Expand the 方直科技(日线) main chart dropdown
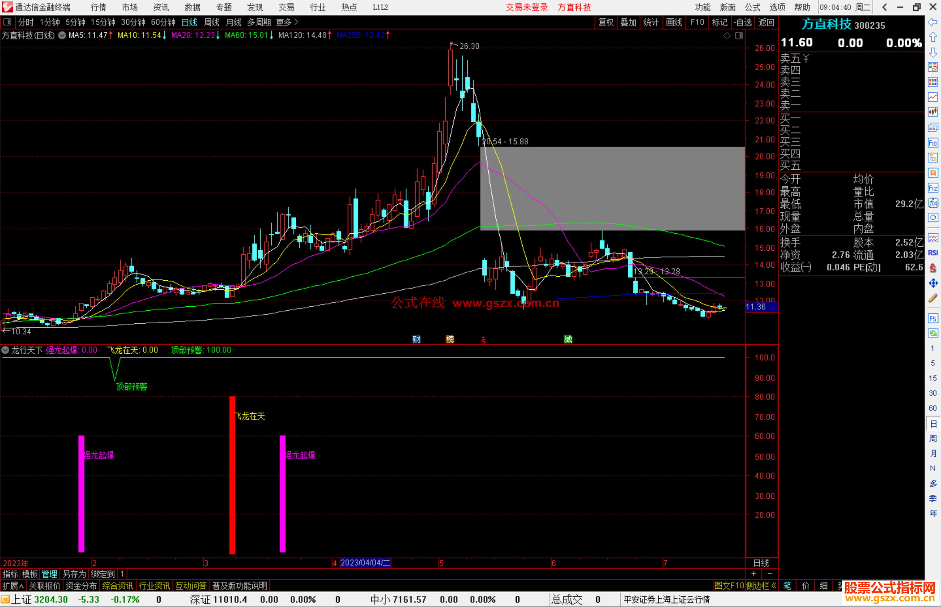 coord(62,35)
